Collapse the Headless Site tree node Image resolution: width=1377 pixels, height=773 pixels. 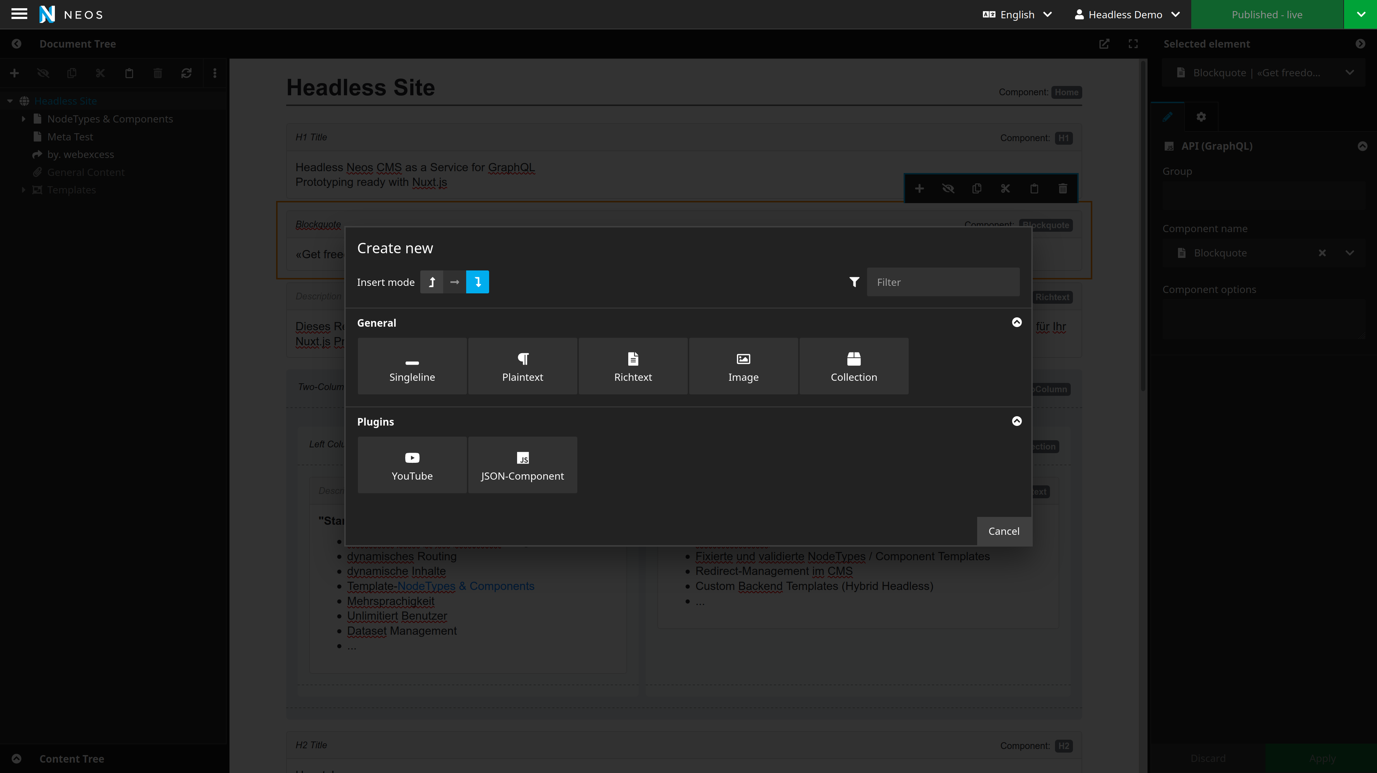pyautogui.click(x=10, y=101)
